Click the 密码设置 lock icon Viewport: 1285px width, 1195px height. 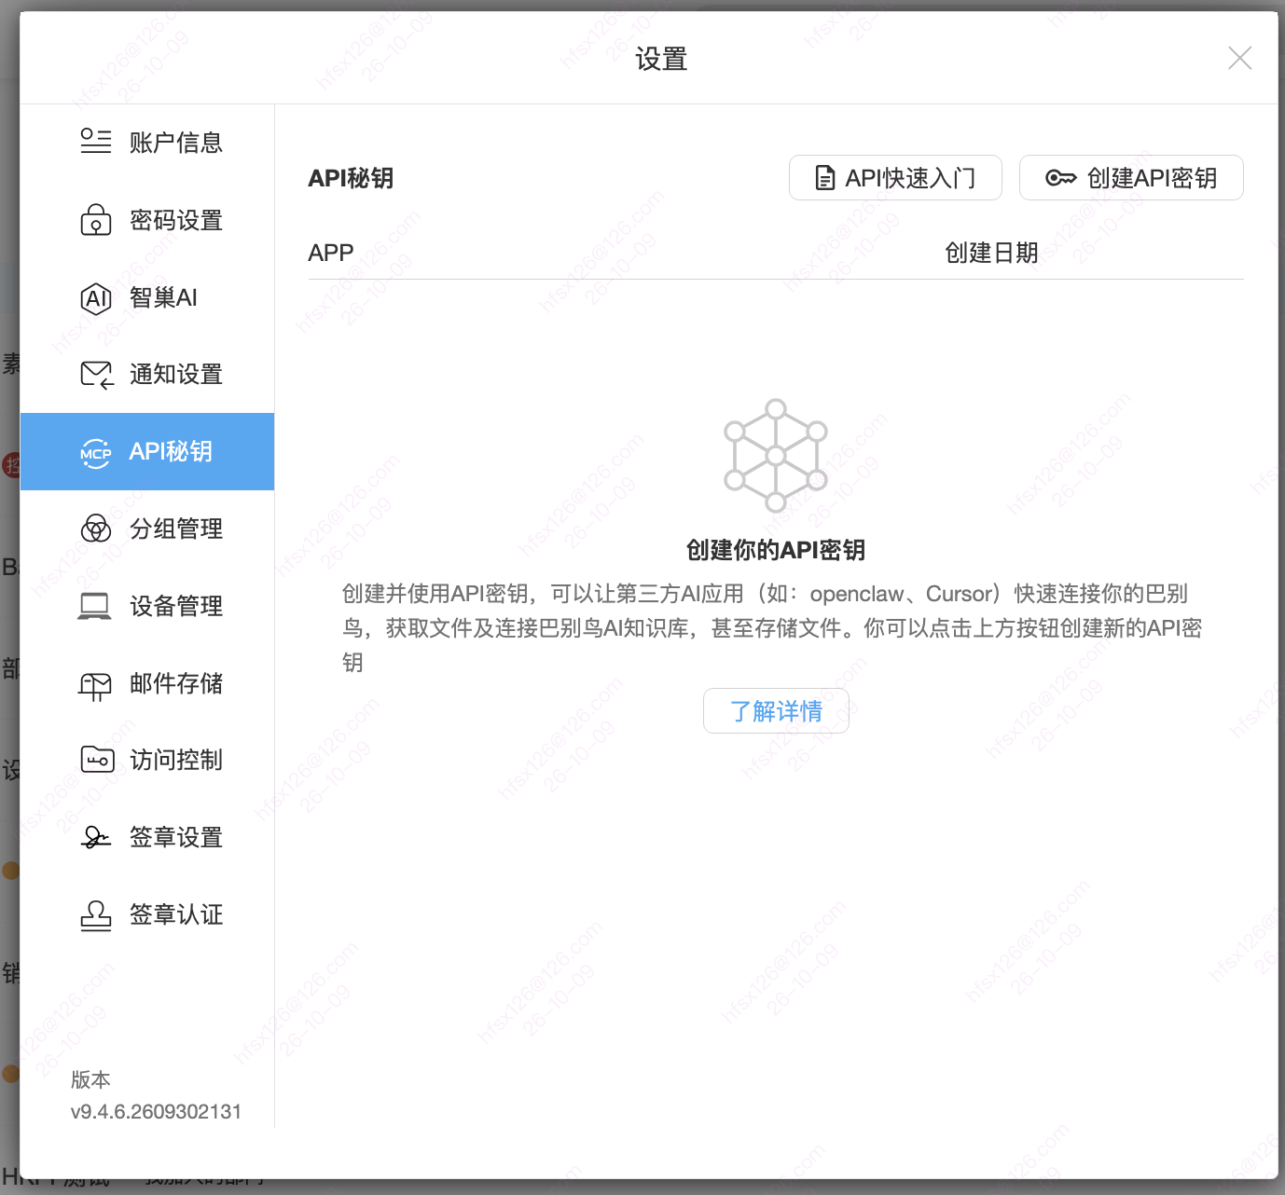[x=95, y=220]
